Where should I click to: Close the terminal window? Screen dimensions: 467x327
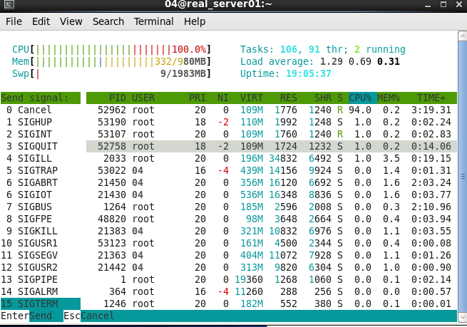(x=459, y=4)
